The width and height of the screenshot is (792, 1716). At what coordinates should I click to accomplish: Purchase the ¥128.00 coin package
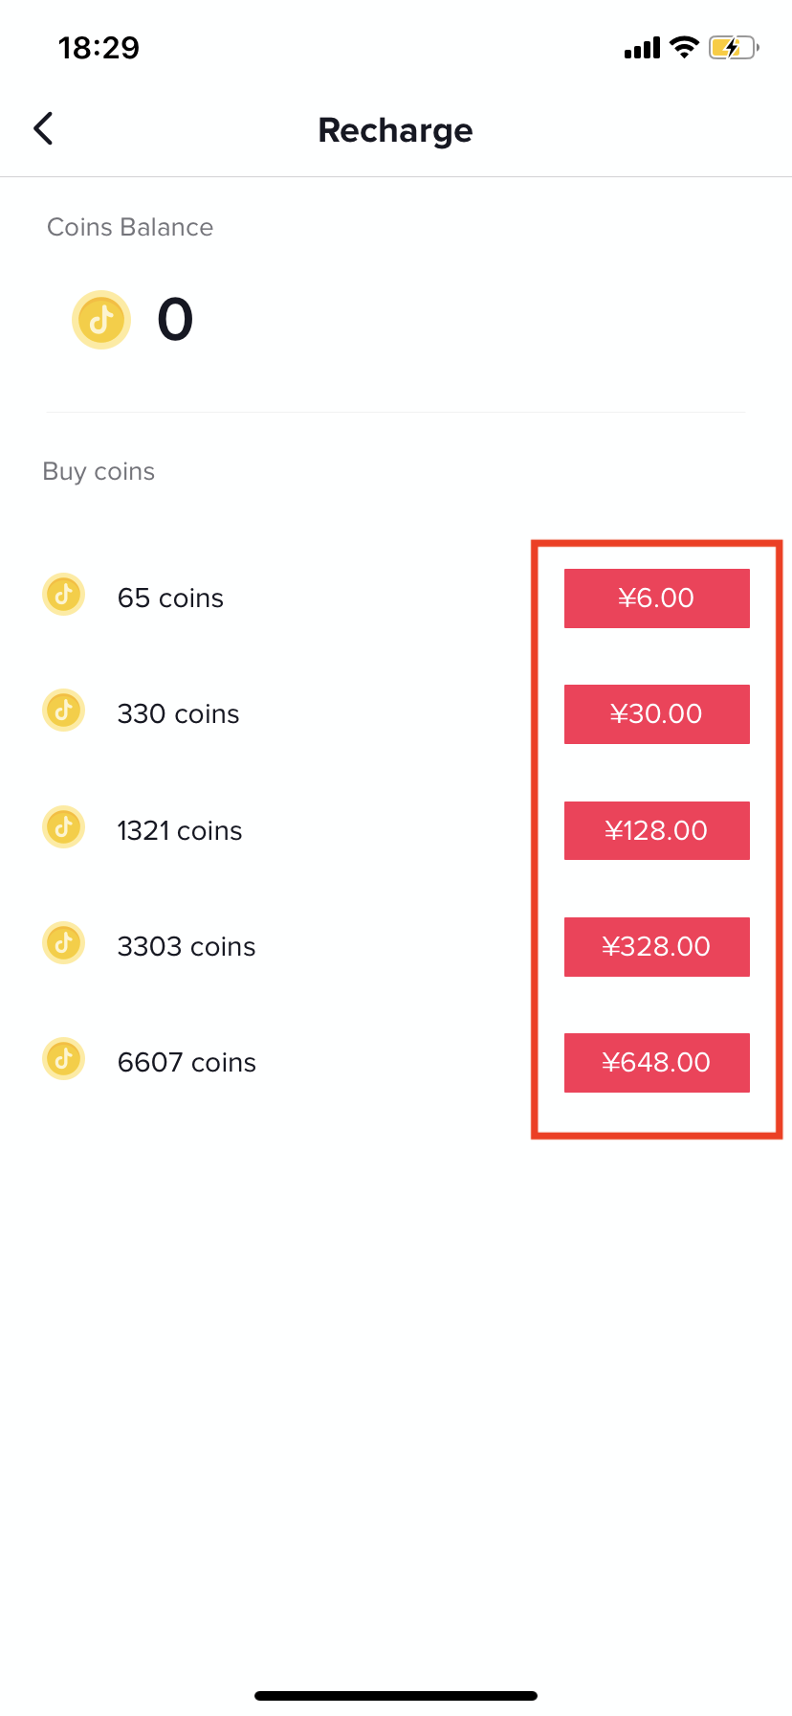coord(656,830)
